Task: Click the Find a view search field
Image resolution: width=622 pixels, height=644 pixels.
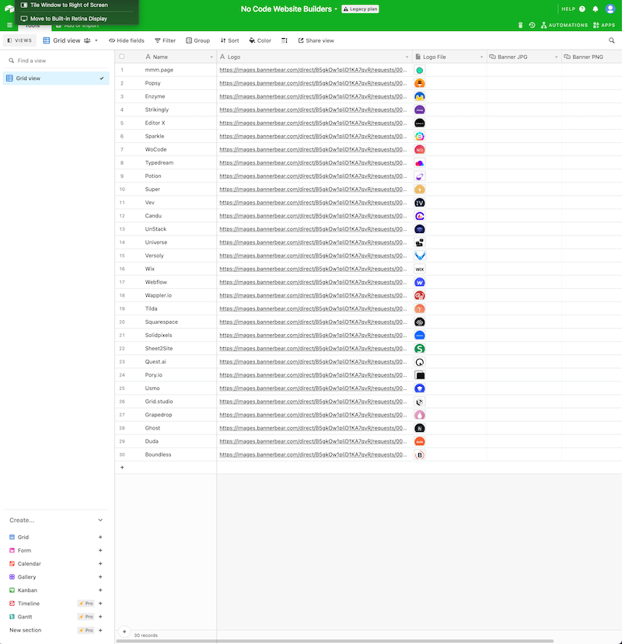Action: click(58, 61)
